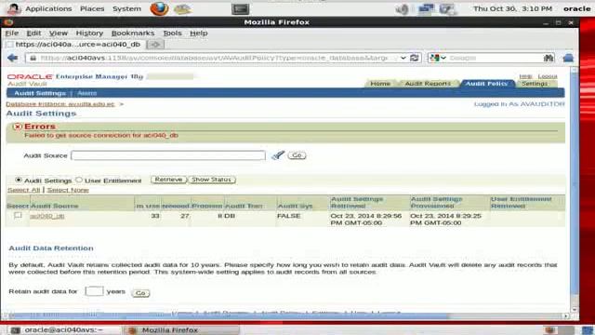Click the Select All link
Viewport: 595px width, 335px height.
tap(23, 190)
